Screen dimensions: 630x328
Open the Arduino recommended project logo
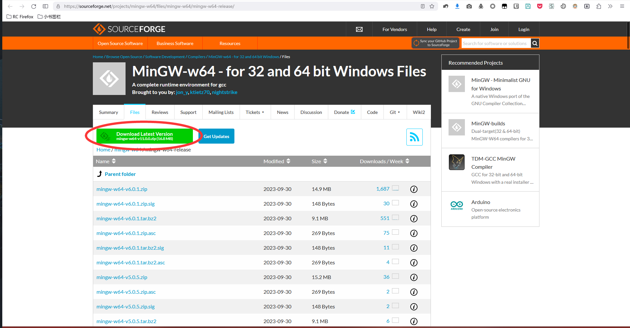tap(457, 206)
